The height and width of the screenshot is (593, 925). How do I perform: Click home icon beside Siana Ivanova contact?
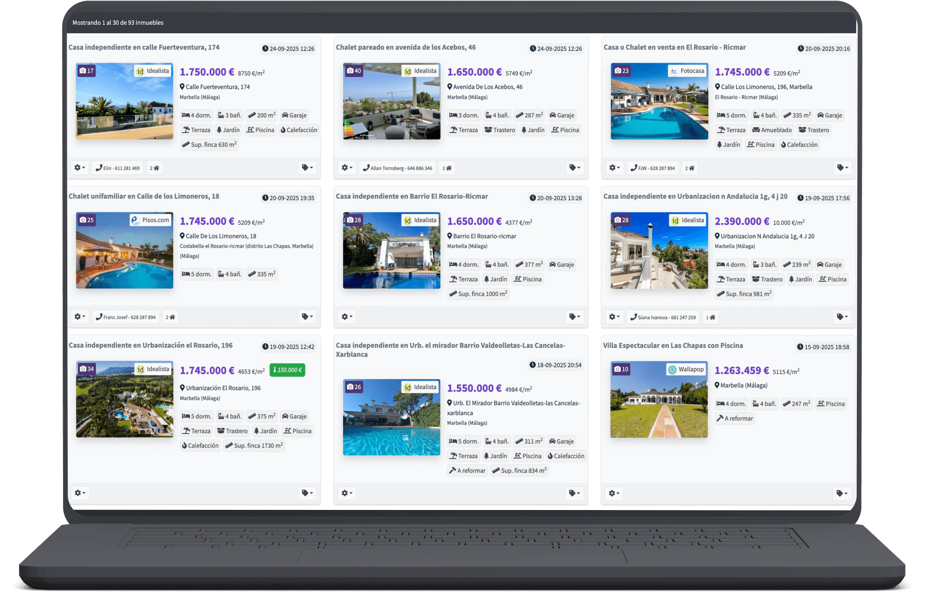pos(711,317)
